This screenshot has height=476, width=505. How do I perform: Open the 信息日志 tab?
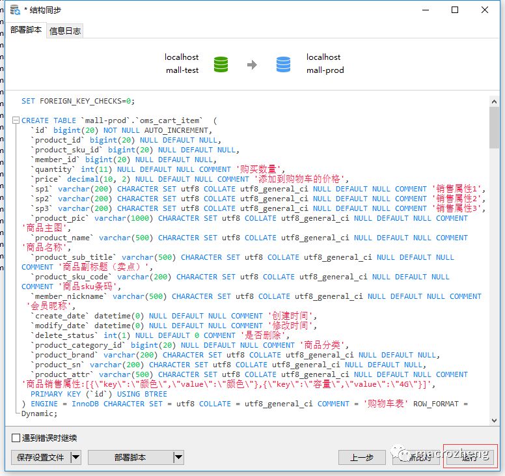[x=64, y=31]
